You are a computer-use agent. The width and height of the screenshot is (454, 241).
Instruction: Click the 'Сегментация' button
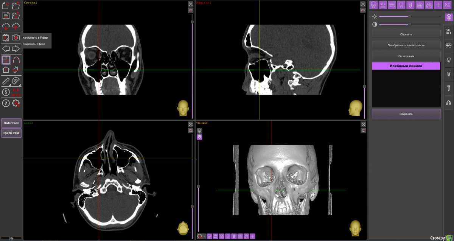[x=406, y=56]
